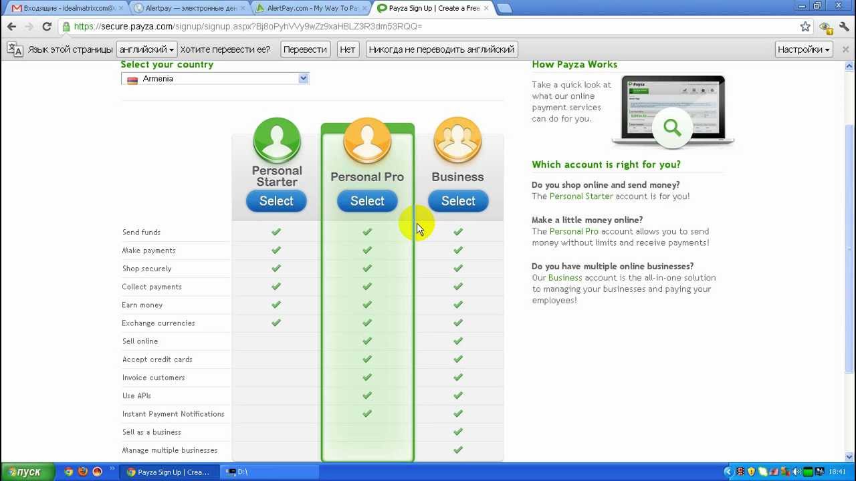
Task: Click the Send funds row label
Action: pos(141,232)
